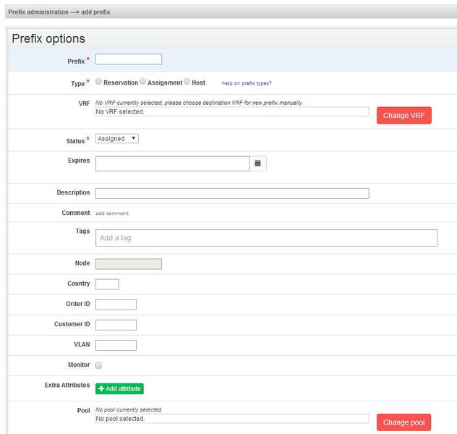Click the add comment link
This screenshot has width=457, height=434.
[x=112, y=213]
